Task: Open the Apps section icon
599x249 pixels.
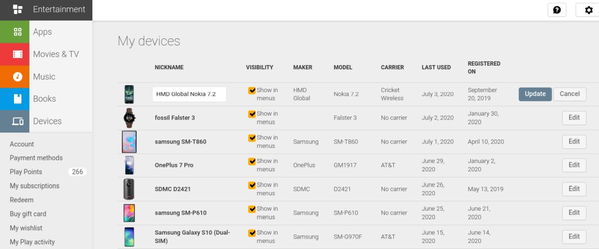Action: (x=17, y=32)
